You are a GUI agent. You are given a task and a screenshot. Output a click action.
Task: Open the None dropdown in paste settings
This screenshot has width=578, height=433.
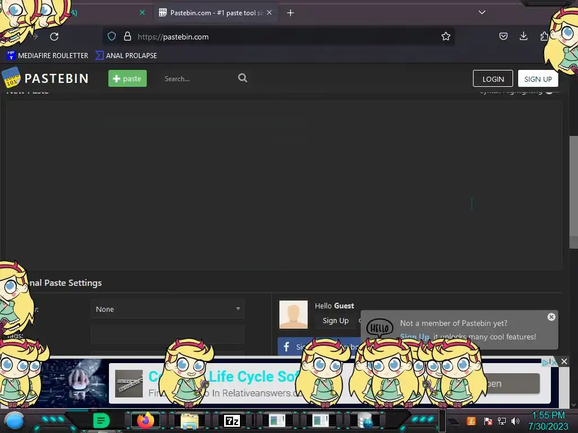pyautogui.click(x=168, y=309)
